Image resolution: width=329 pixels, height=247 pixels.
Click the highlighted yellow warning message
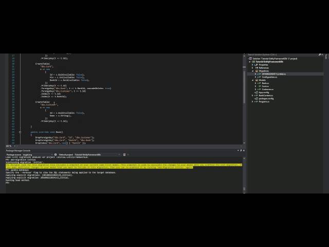124,166
